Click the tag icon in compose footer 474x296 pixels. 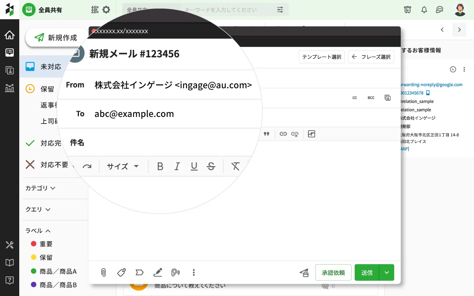[121, 273]
